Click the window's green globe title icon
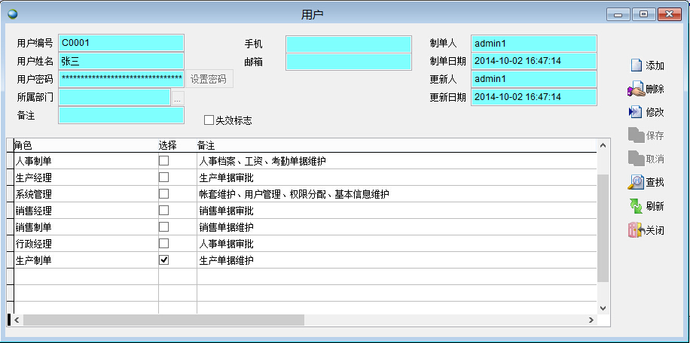The height and width of the screenshot is (343, 690). coord(11,14)
